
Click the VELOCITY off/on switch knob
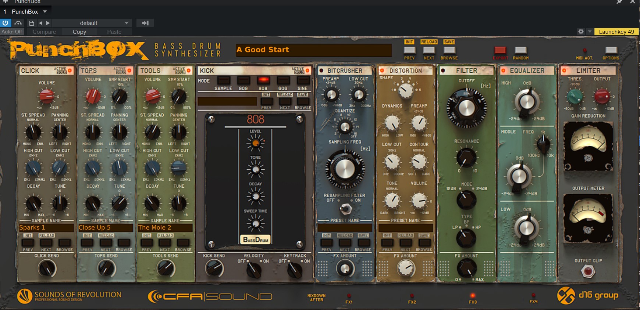[253, 271]
